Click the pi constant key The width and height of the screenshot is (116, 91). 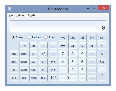14,70
